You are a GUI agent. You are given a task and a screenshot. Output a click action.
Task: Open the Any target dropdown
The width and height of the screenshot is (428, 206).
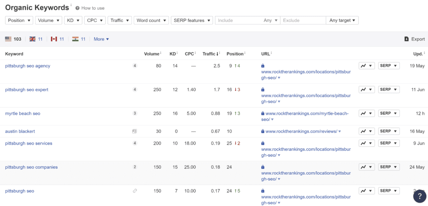(342, 20)
